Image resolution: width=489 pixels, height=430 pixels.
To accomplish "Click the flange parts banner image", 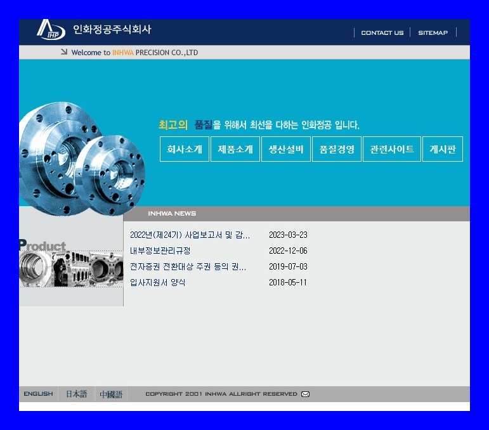I will point(82,159).
